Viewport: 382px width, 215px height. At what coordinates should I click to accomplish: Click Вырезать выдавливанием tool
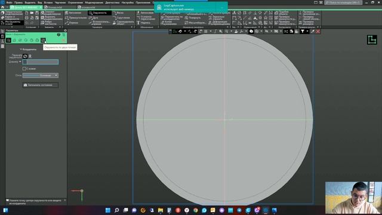51,18
